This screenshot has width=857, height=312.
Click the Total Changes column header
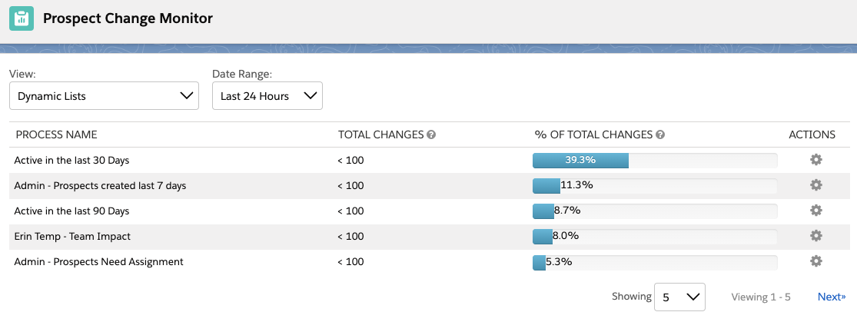coord(380,134)
